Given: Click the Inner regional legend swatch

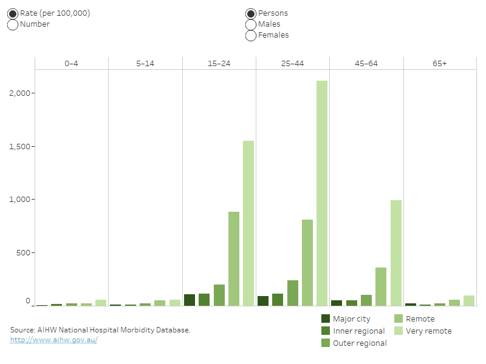Looking at the screenshot, I should (326, 331).
